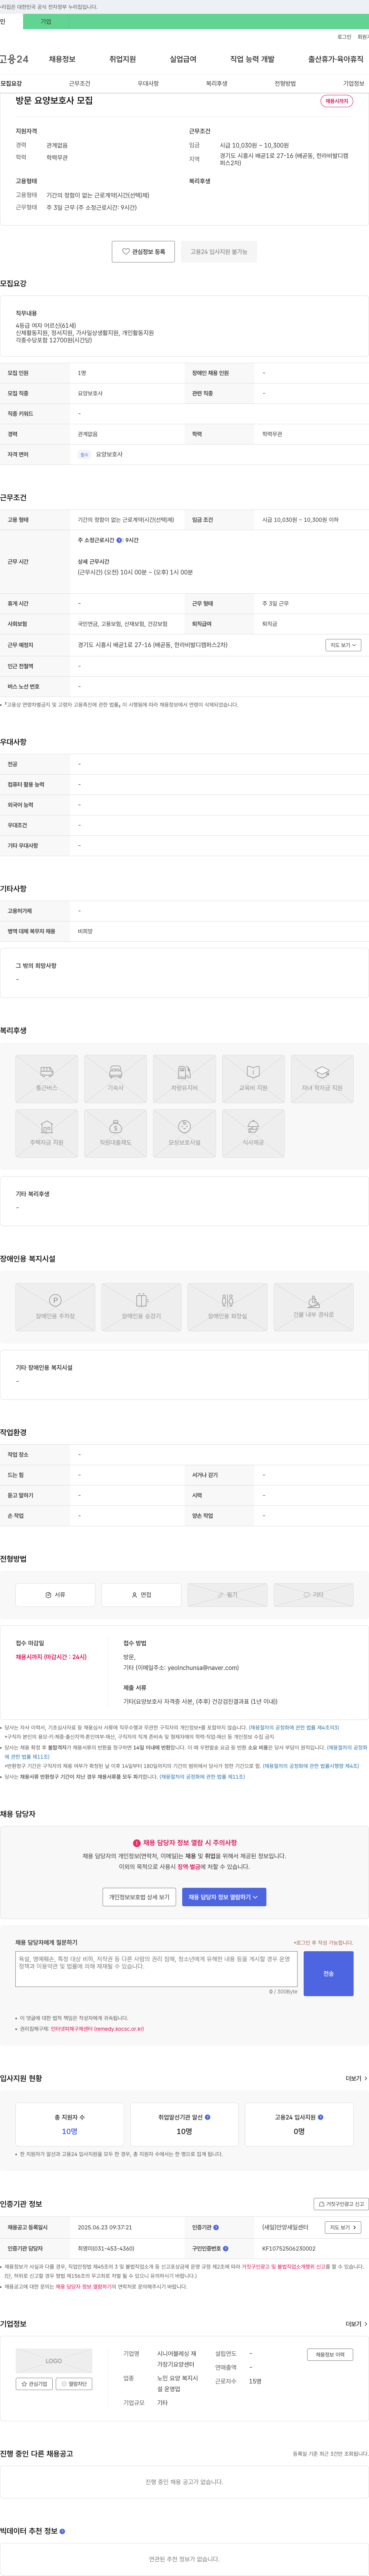Click the 총 지원자 수 10명 value
The height and width of the screenshot is (2576, 369).
coord(69,2131)
